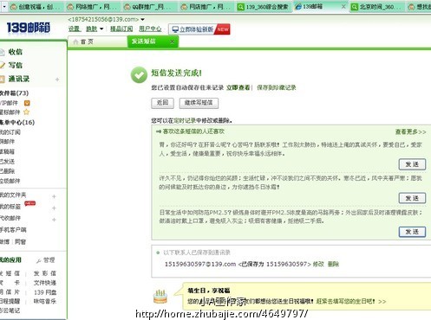Open 咪咕音乐 app link
The image size is (431, 320).
coord(45,302)
